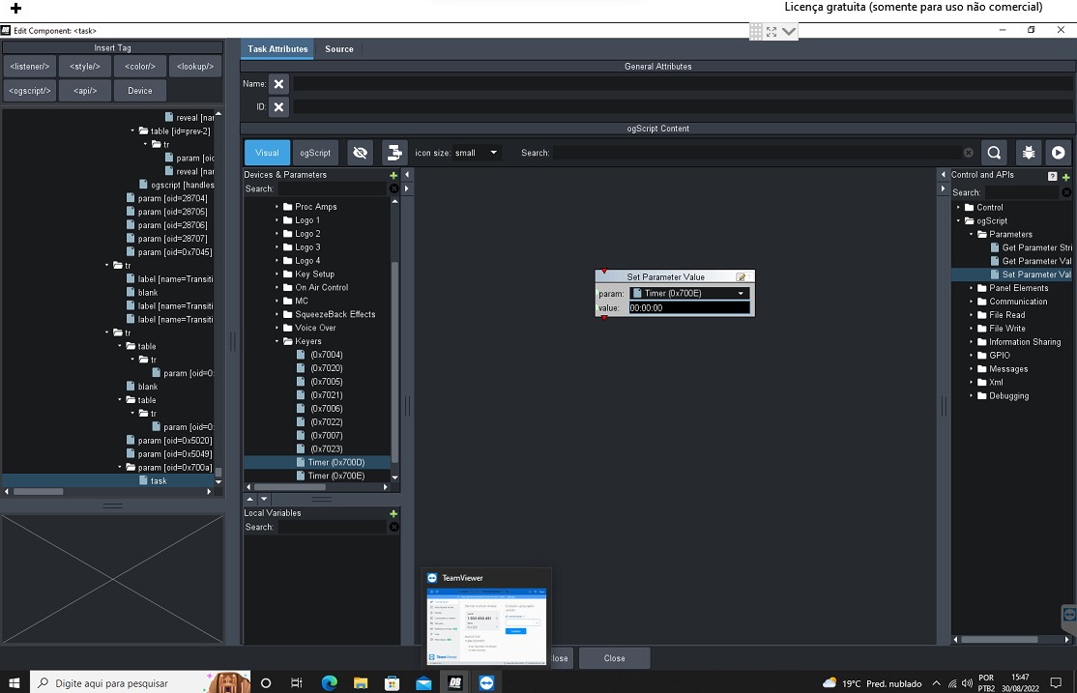The height and width of the screenshot is (693, 1077).
Task: Expand the Proc Amps folder
Action: click(277, 207)
